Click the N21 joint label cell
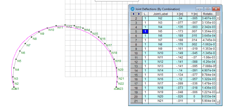The width and height of the screenshot is (227, 111). (x=160, y=101)
